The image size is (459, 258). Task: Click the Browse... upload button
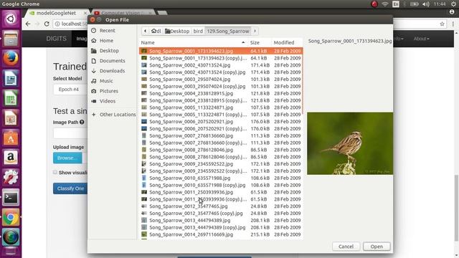tap(67, 158)
